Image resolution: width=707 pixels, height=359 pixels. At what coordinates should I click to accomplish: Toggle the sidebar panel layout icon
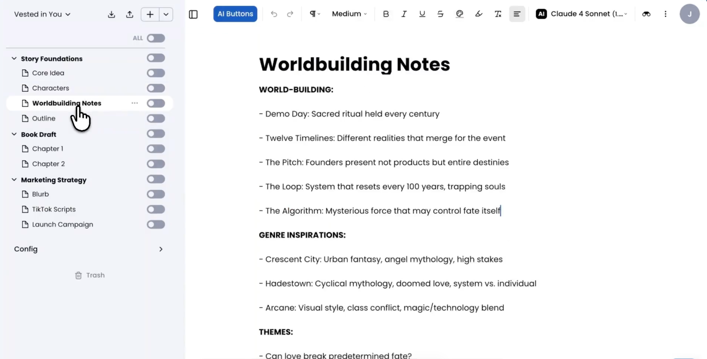[x=193, y=14]
